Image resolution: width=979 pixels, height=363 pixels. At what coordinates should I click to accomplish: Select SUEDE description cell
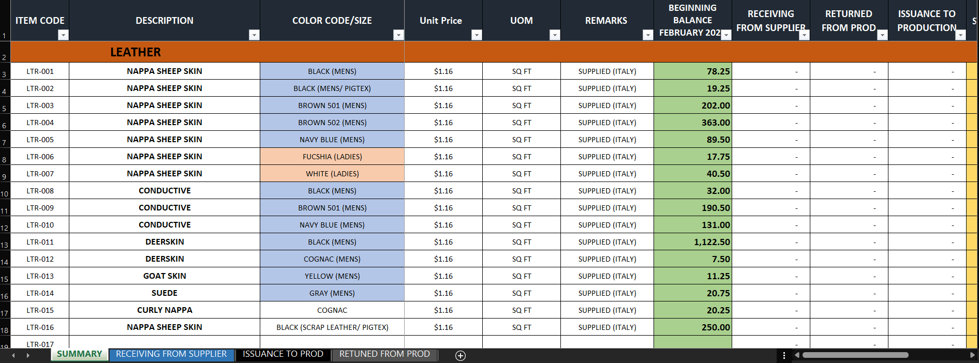click(165, 293)
